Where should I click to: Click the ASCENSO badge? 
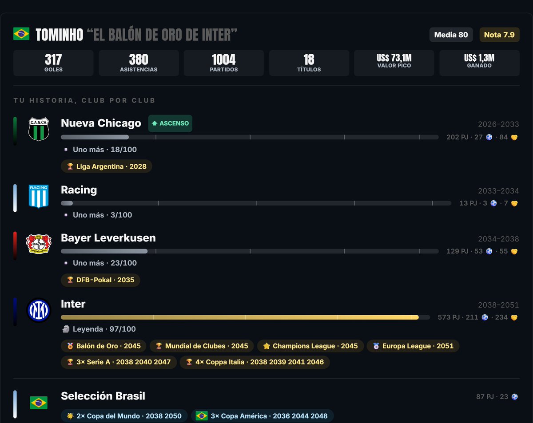170,123
